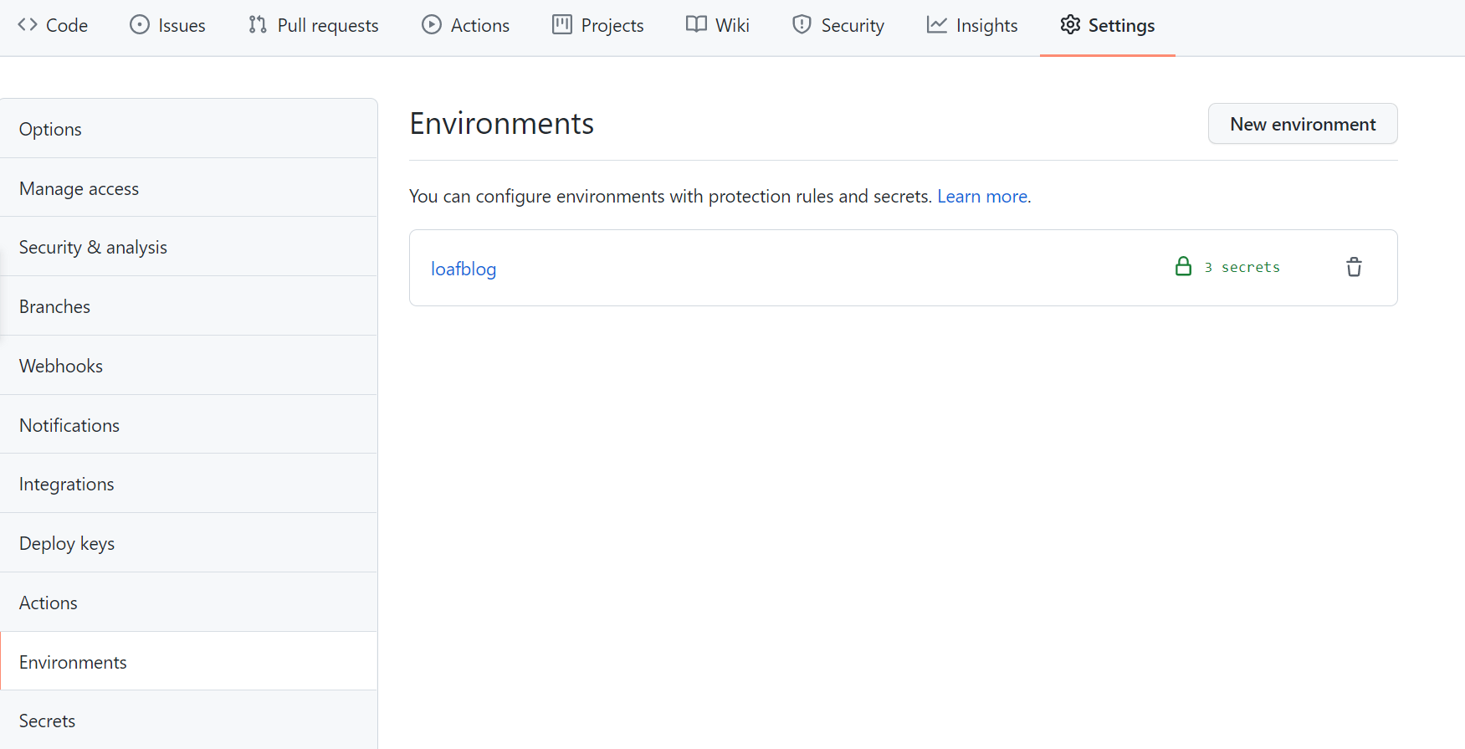This screenshot has width=1465, height=749.
Task: Click the 3 secrets label
Action: coord(1242,267)
